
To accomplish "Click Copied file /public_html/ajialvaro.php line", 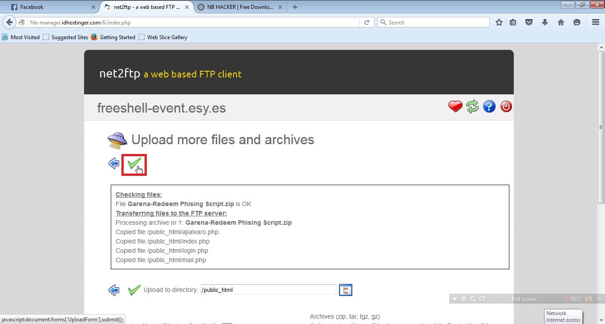I will click(167, 232).
